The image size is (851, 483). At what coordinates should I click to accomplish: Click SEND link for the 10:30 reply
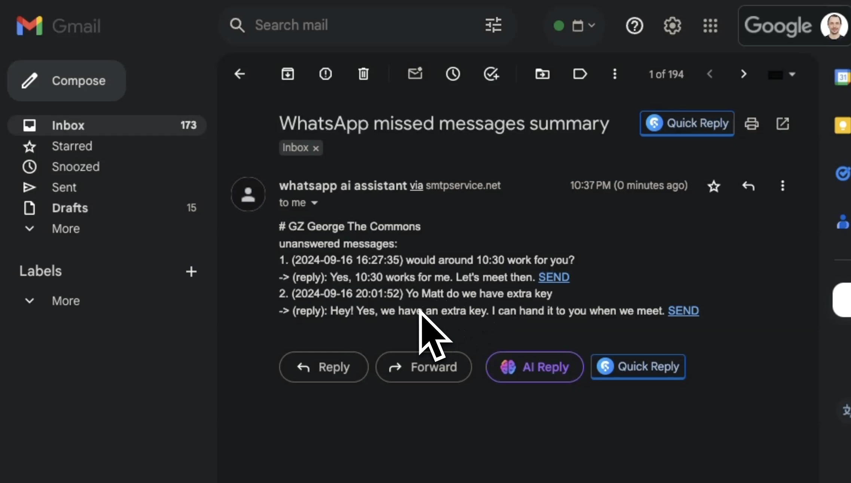[x=553, y=277]
